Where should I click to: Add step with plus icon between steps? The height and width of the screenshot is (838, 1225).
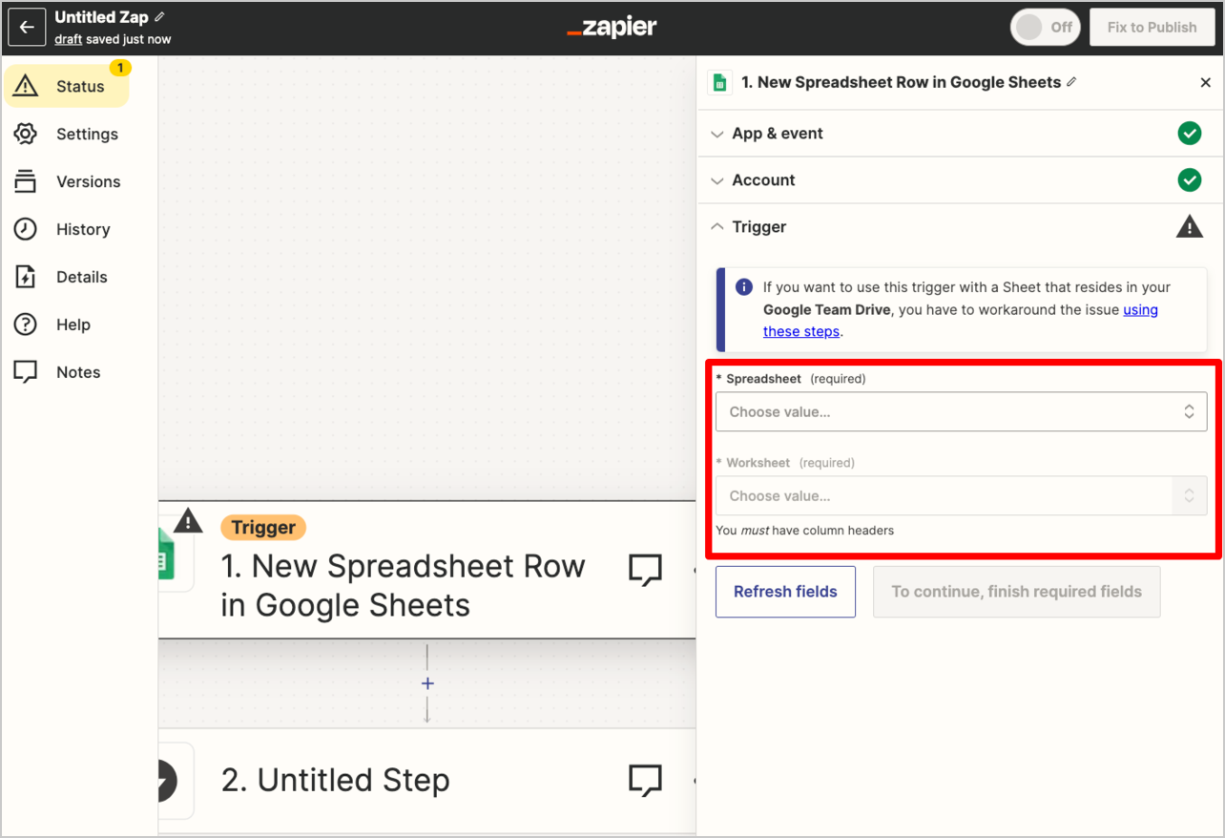click(x=427, y=683)
